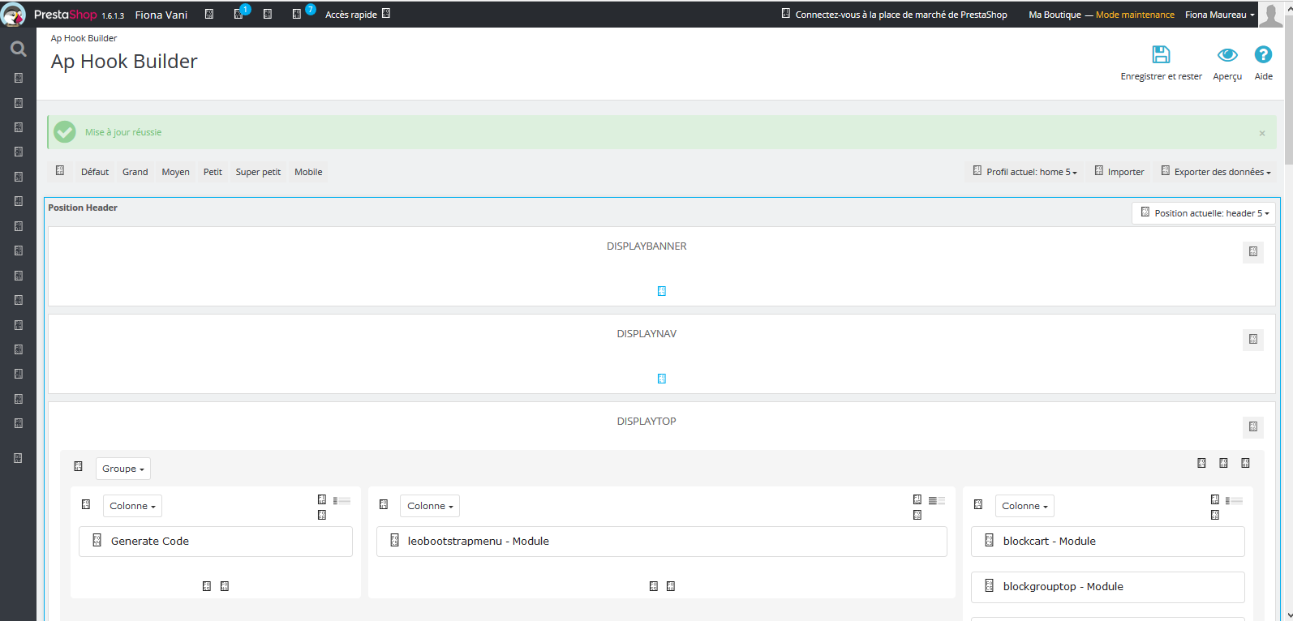Click the icon inside leobootstrapmenu - Module widget
This screenshot has width=1293, height=621.
pos(395,541)
